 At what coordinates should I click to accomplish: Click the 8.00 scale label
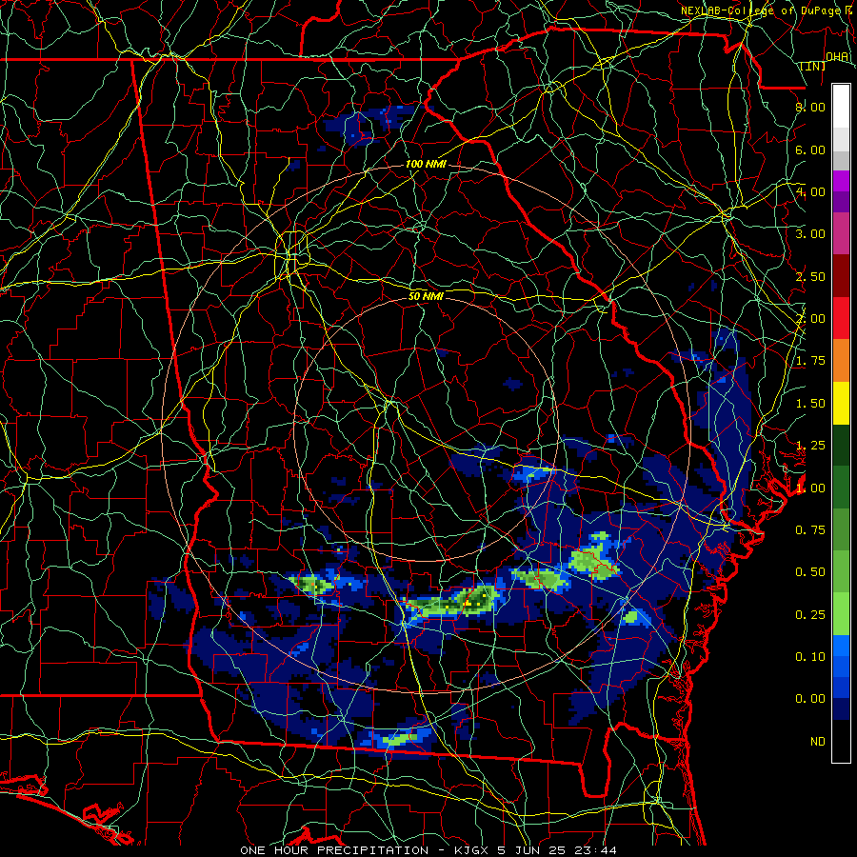point(810,107)
